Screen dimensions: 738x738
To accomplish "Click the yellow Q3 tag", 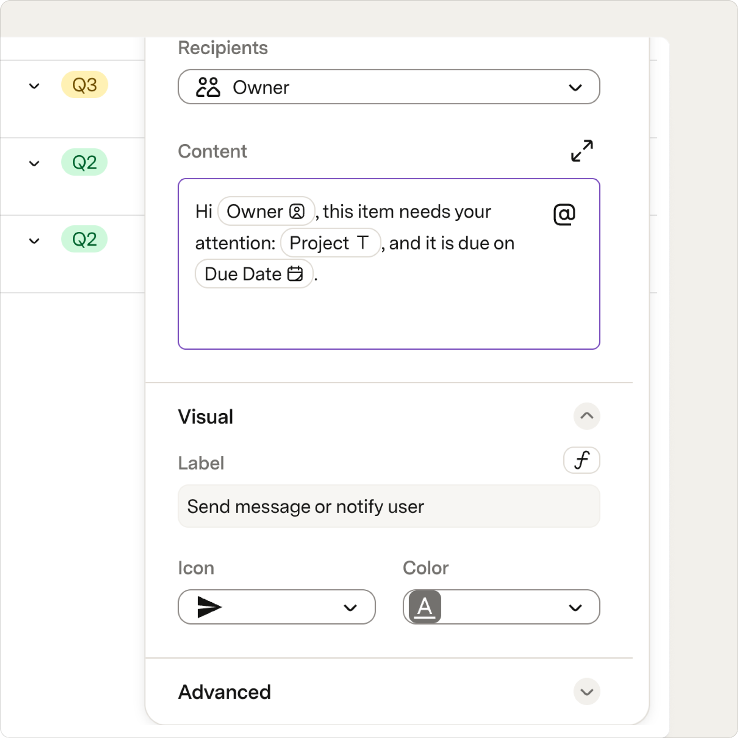I will click(85, 85).
